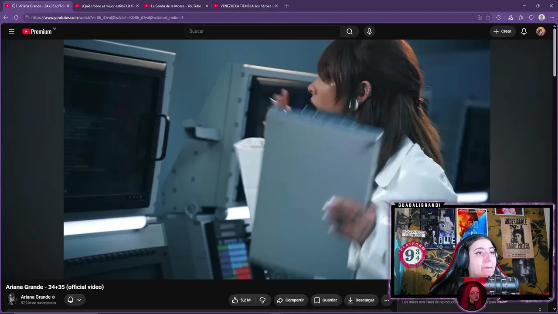This screenshot has width=558, height=314.
Task: Close the Ariana Grande 34+35 tab
Action: 68,6
